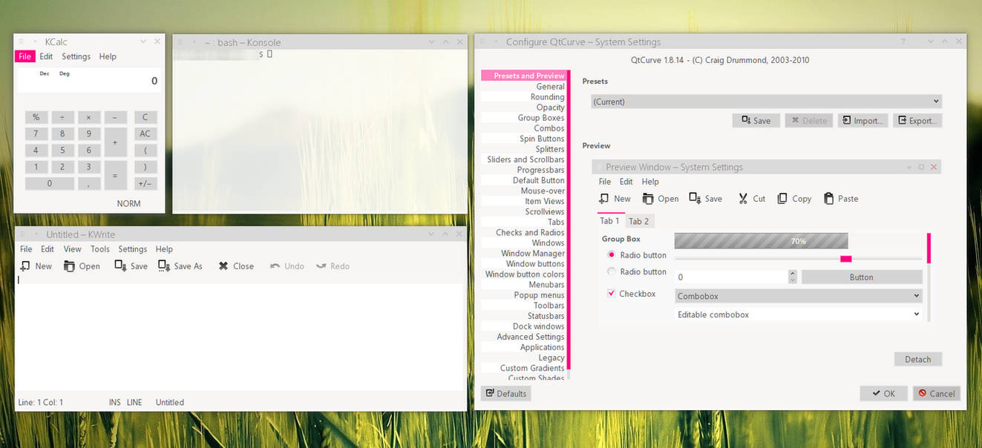This screenshot has width=982, height=448.
Task: Expand the Combobox dropdown in the preview
Action: (x=799, y=296)
